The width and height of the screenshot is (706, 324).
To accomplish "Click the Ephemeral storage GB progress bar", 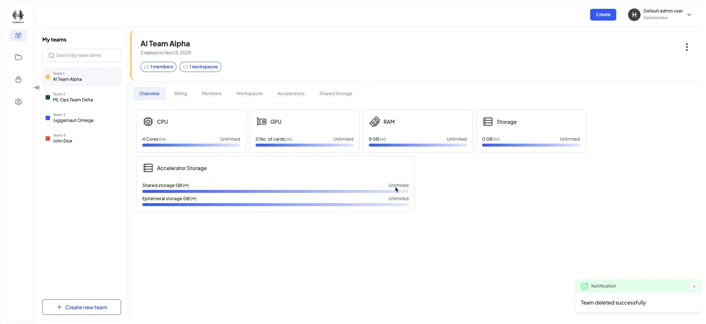I will (275, 205).
